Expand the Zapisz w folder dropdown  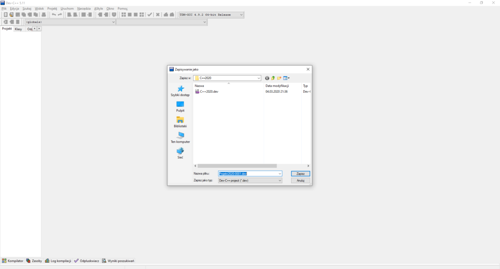[259, 78]
